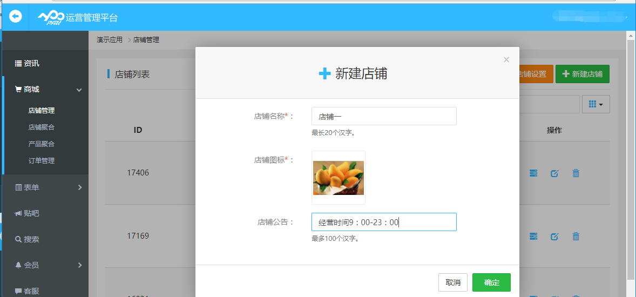Image resolution: width=636 pixels, height=297 pixels.
Task: Click the delete trash icon for store 17406
Action: (576, 173)
